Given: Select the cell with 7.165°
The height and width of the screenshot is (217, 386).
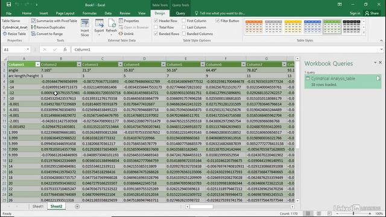Looking at the screenshot, I should [x=61, y=70].
